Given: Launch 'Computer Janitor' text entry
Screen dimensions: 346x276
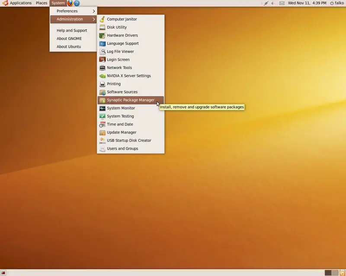Looking at the screenshot, I should (122, 19).
